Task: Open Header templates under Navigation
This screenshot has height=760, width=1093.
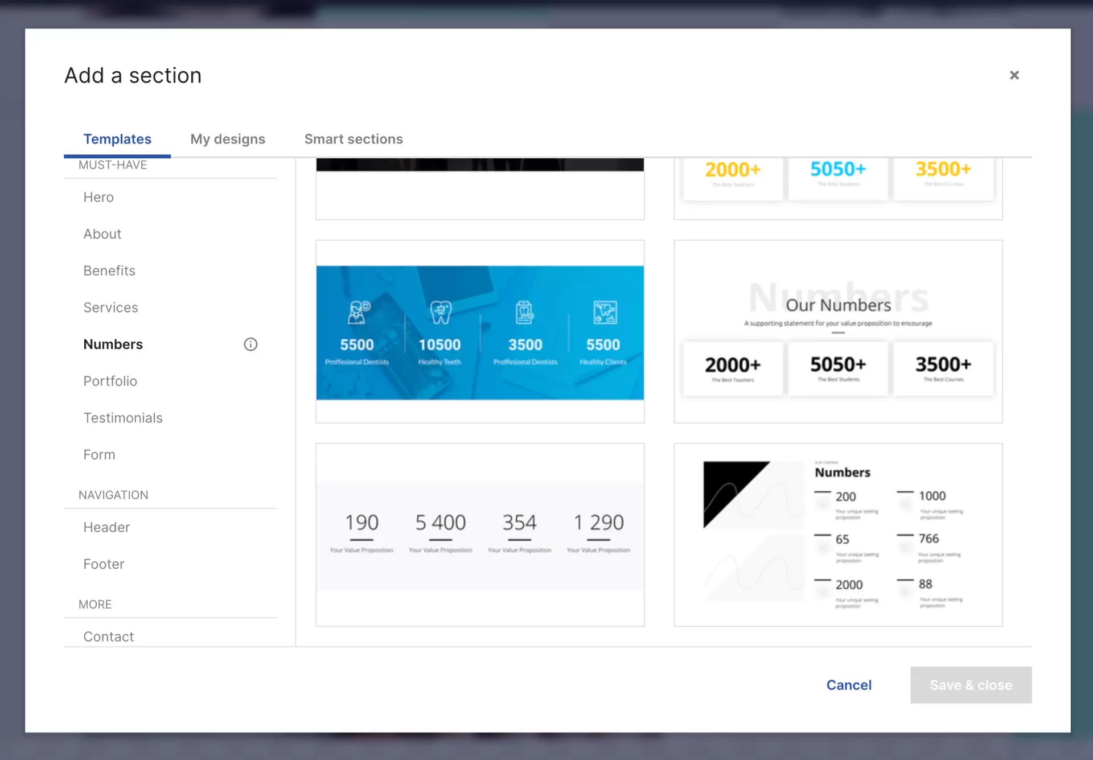Action: pyautogui.click(x=106, y=527)
